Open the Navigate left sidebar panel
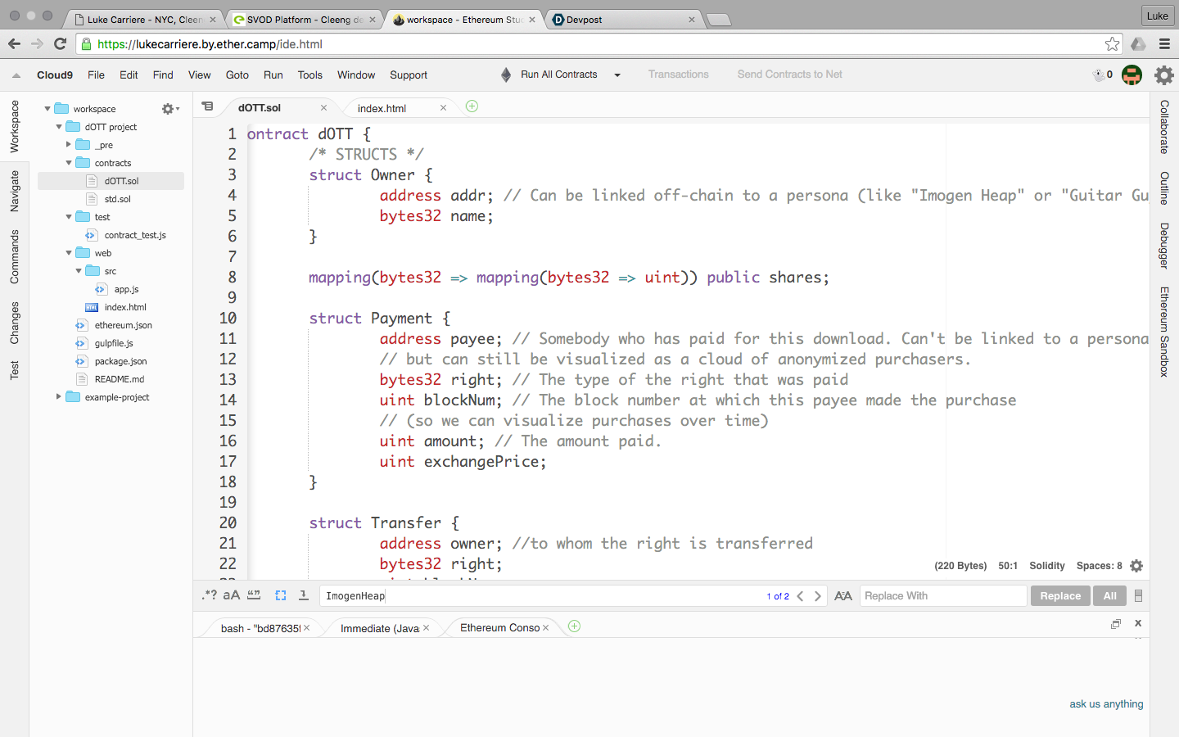Screen dimensions: 1179x737 tap(14, 192)
